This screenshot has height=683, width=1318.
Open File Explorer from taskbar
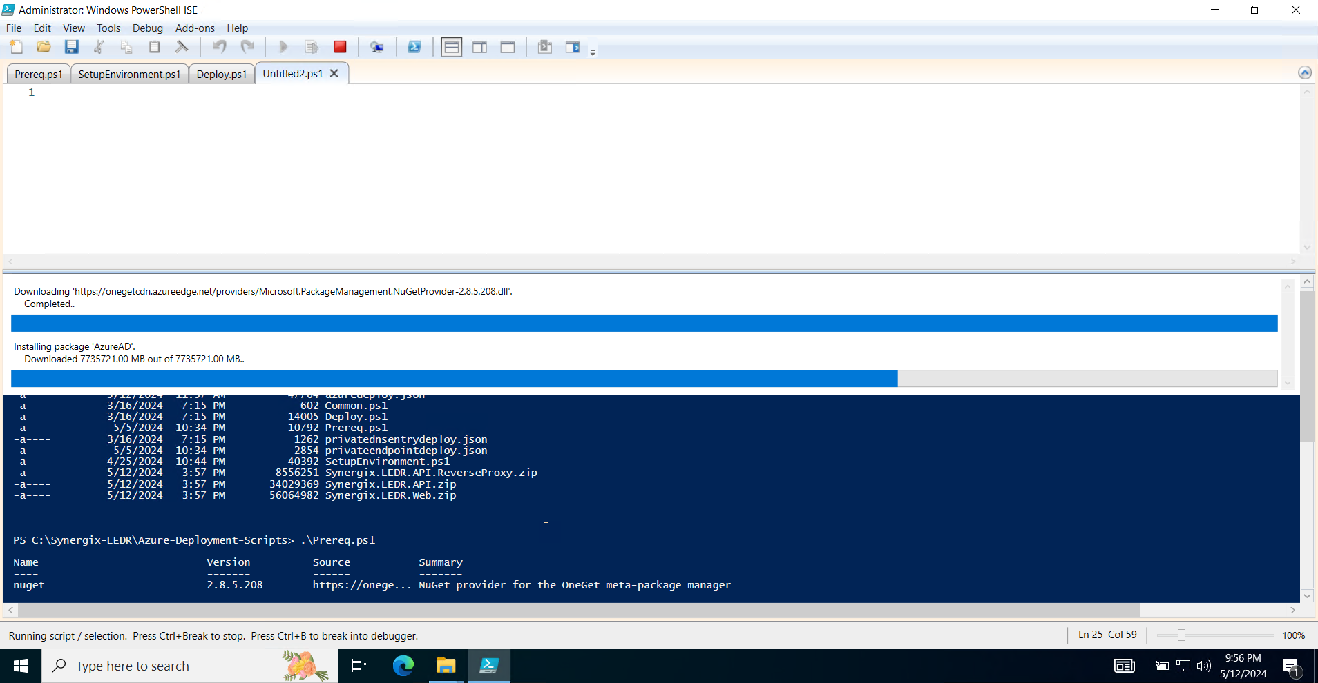(446, 666)
